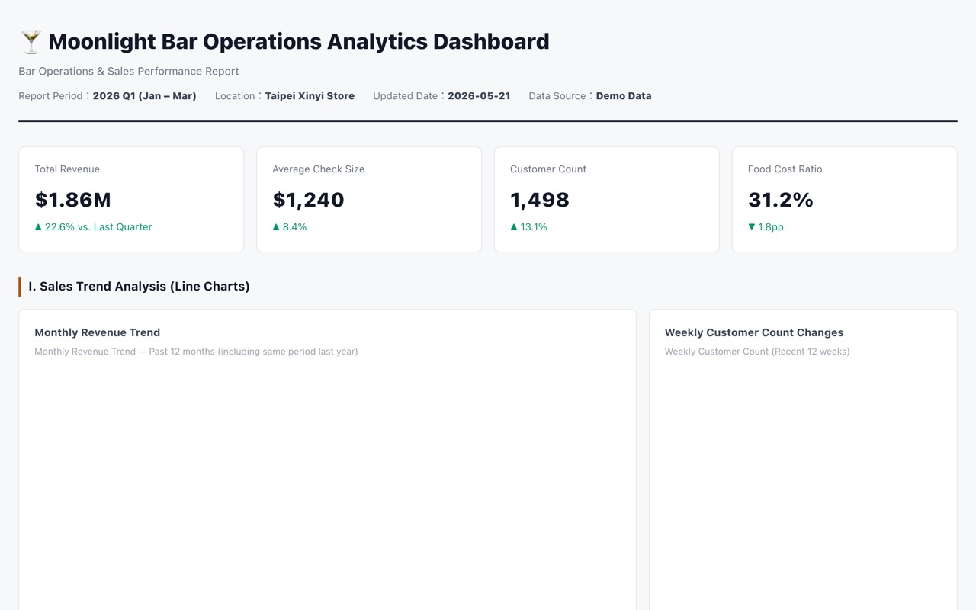The width and height of the screenshot is (976, 610).
Task: Click the Updated Date 2026-05-21 value
Action: pyautogui.click(x=479, y=96)
